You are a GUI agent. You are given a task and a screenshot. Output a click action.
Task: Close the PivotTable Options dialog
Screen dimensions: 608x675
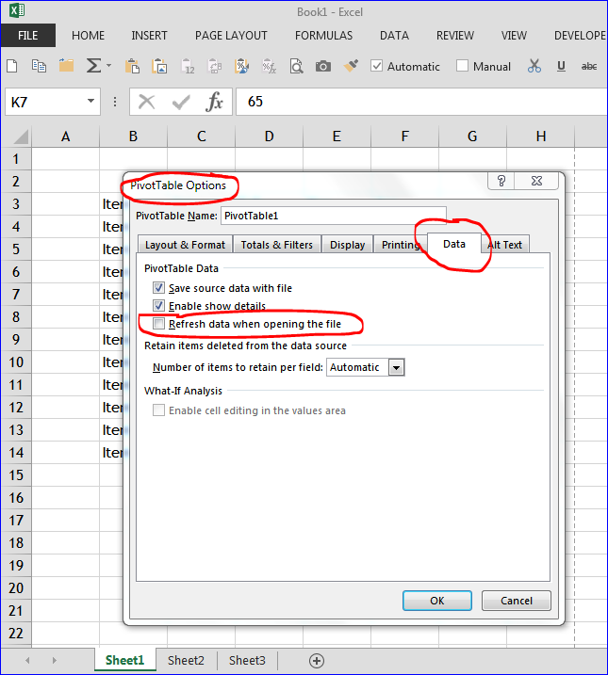(x=537, y=181)
